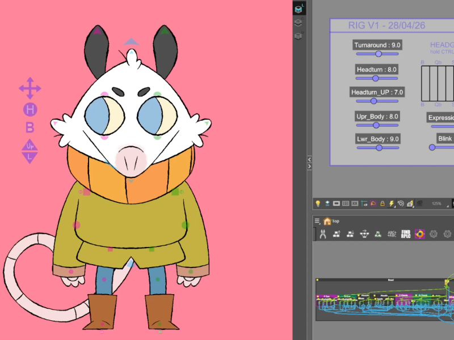Click the arrow-over-nodes navigation icon
The height and width of the screenshot is (340, 454).
[x=364, y=234]
